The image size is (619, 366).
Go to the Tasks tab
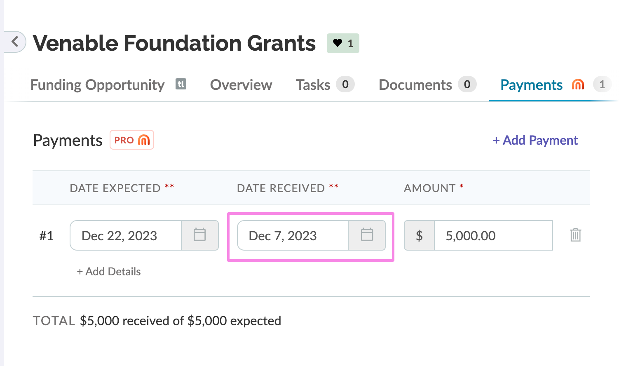pos(313,85)
